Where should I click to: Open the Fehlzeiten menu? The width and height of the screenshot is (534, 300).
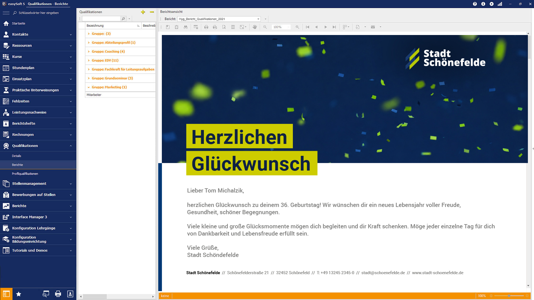tap(38, 101)
